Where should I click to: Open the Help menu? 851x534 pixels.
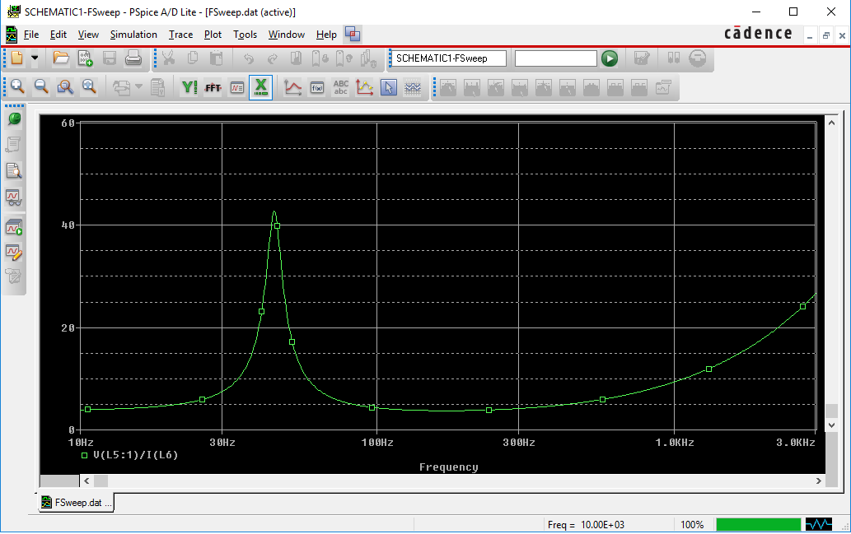[x=326, y=35]
